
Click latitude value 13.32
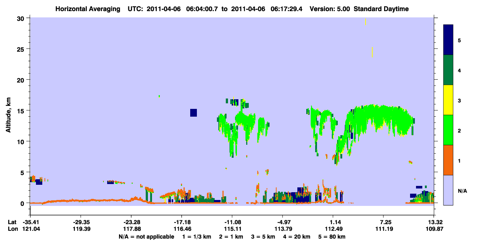click(x=434, y=222)
